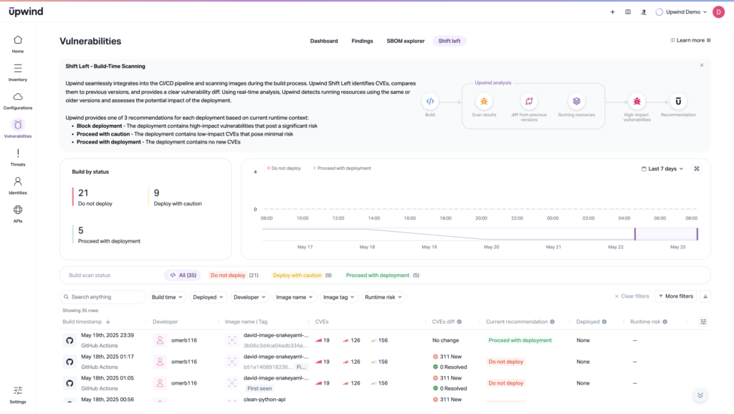Open the Upwind Demo organization dropdown
This screenshot has height=414, width=734.
pyautogui.click(x=682, y=12)
